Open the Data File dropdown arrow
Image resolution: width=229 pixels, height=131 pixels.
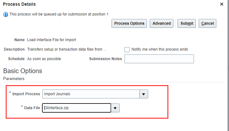(115, 108)
